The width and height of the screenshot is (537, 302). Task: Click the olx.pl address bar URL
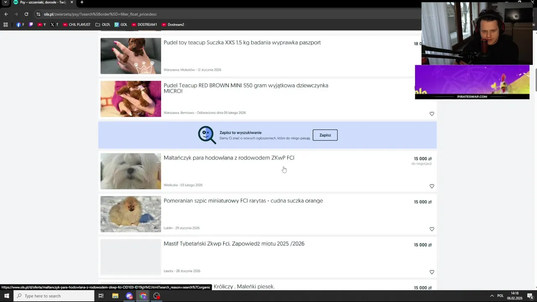(x=100, y=14)
